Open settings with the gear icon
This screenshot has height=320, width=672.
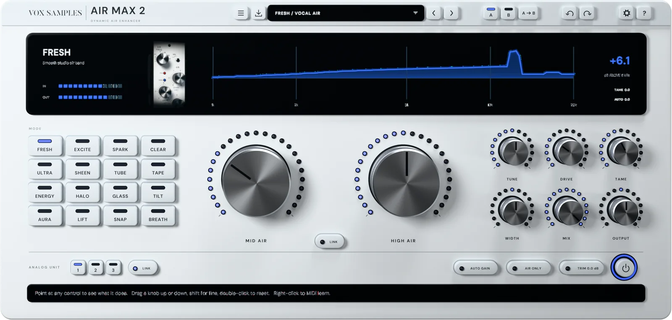tap(627, 13)
